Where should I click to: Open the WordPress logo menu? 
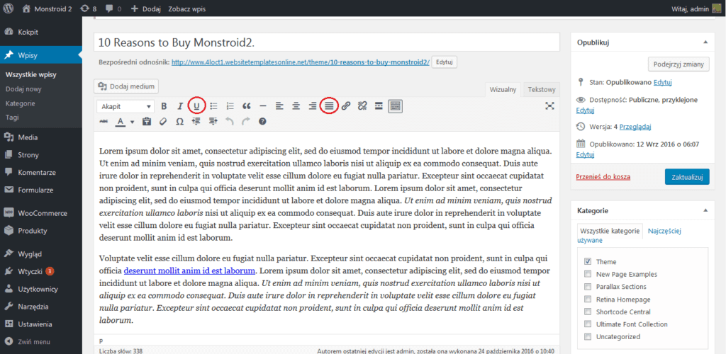[9, 8]
